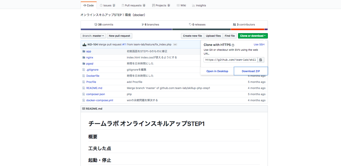Open commit '初期画面をSTEP1-5のものに修正'
The height and width of the screenshot is (166, 341).
click(147, 51)
